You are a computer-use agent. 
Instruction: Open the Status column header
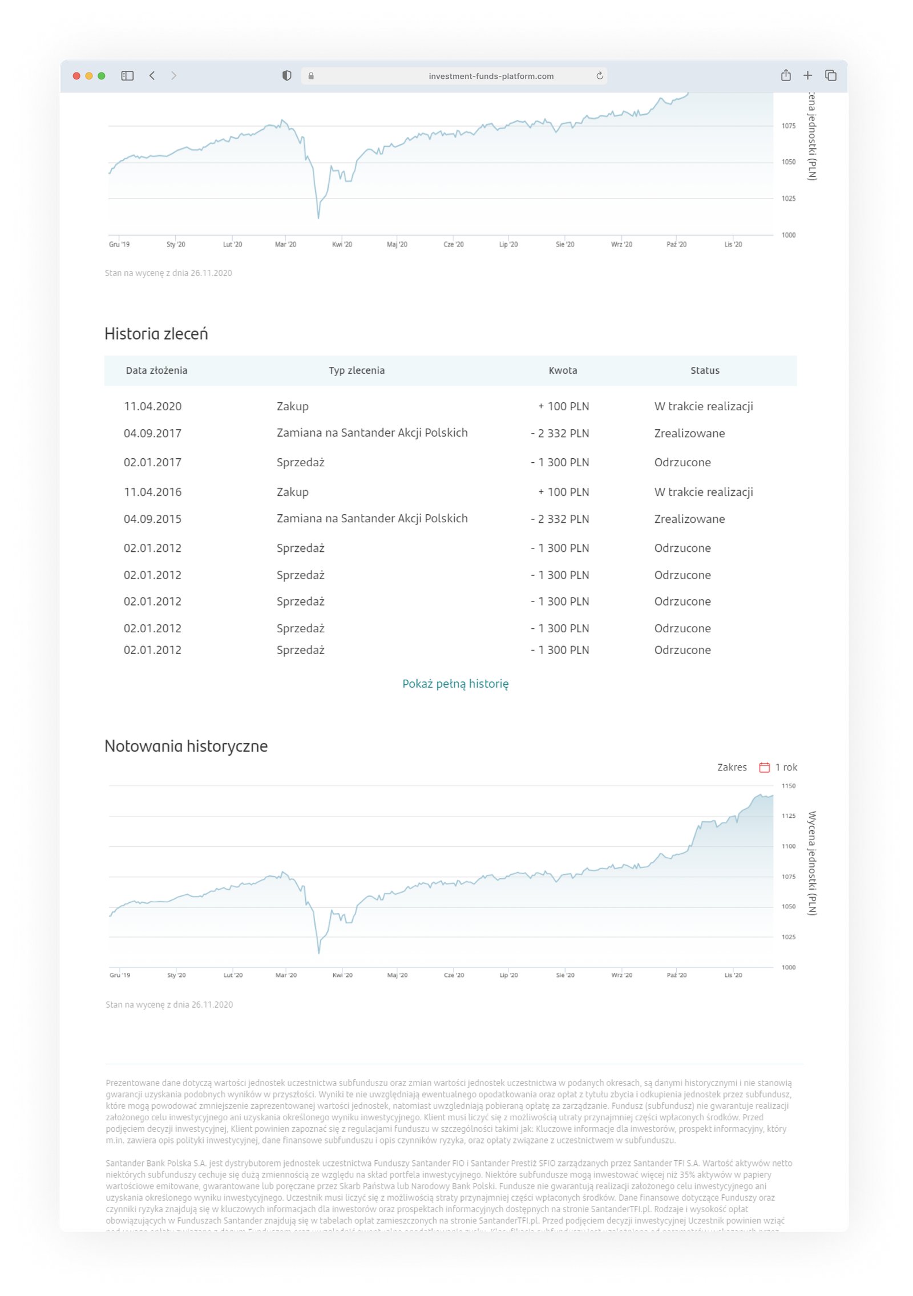tap(705, 370)
